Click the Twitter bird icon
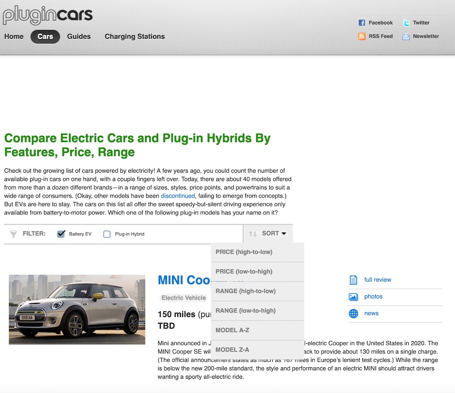455x393 pixels. (406, 23)
